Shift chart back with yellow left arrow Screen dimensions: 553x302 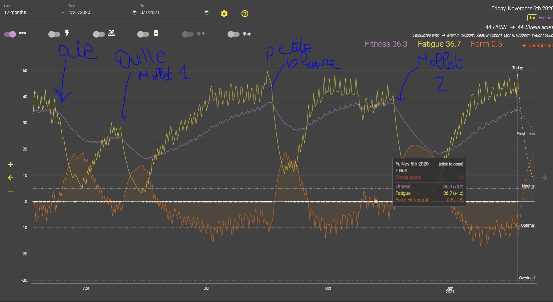[11, 178]
